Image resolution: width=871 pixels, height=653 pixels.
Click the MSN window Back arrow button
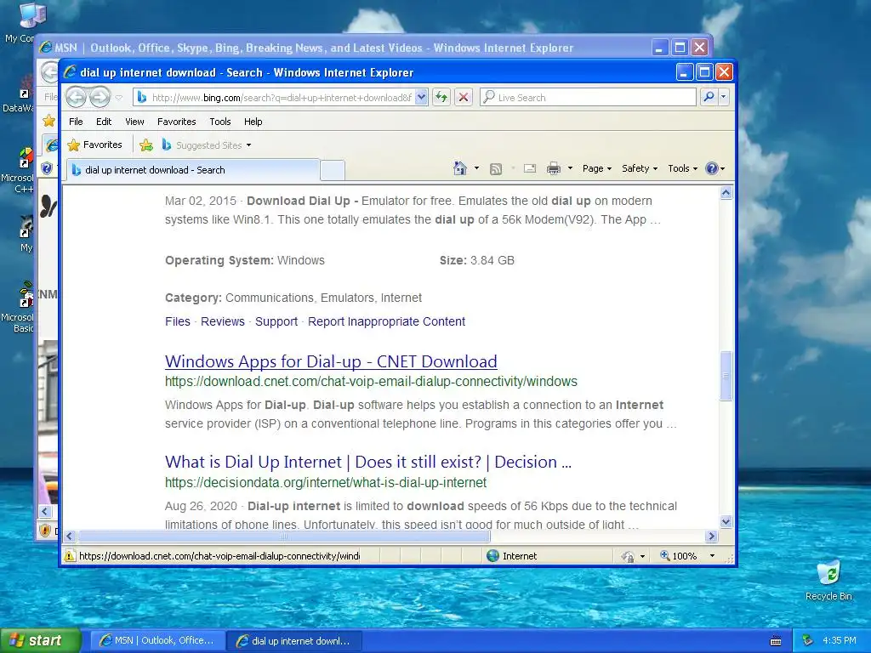pyautogui.click(x=50, y=71)
